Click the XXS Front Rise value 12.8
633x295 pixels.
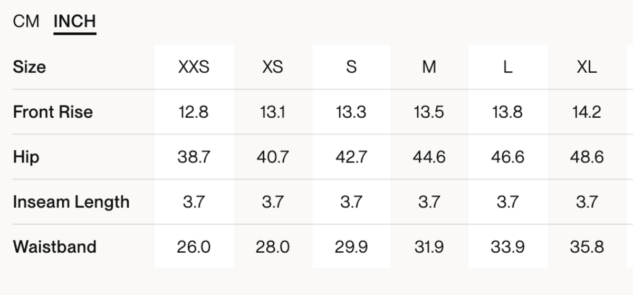194,112
